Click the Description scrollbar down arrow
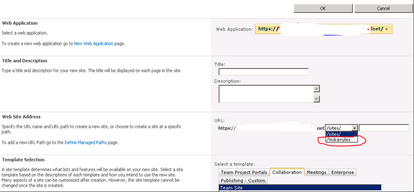 316,99
